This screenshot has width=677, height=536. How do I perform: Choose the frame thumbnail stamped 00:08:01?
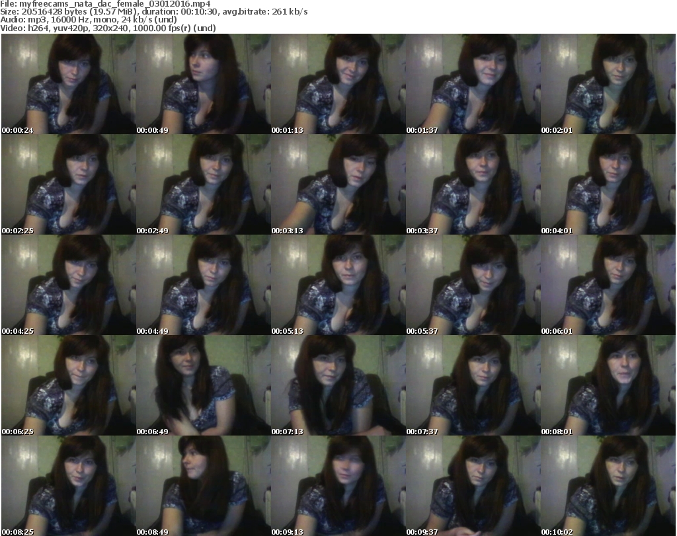click(608, 385)
